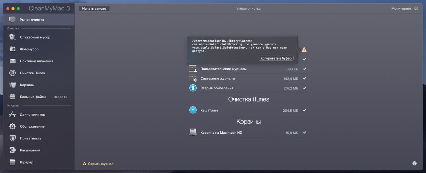The image size is (426, 173).
Task: Select the Служебный мусор trash can icon
Action: [12, 37]
